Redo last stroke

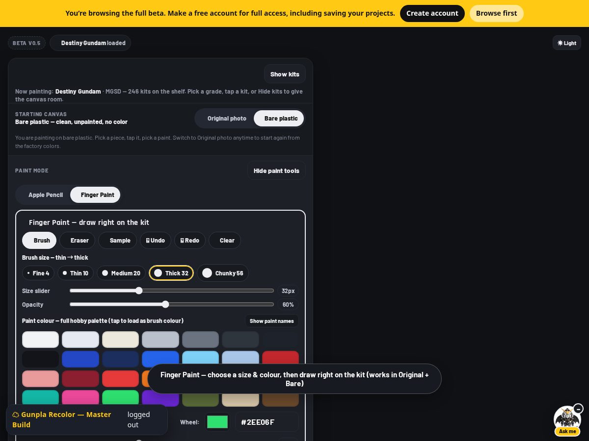[x=190, y=240]
